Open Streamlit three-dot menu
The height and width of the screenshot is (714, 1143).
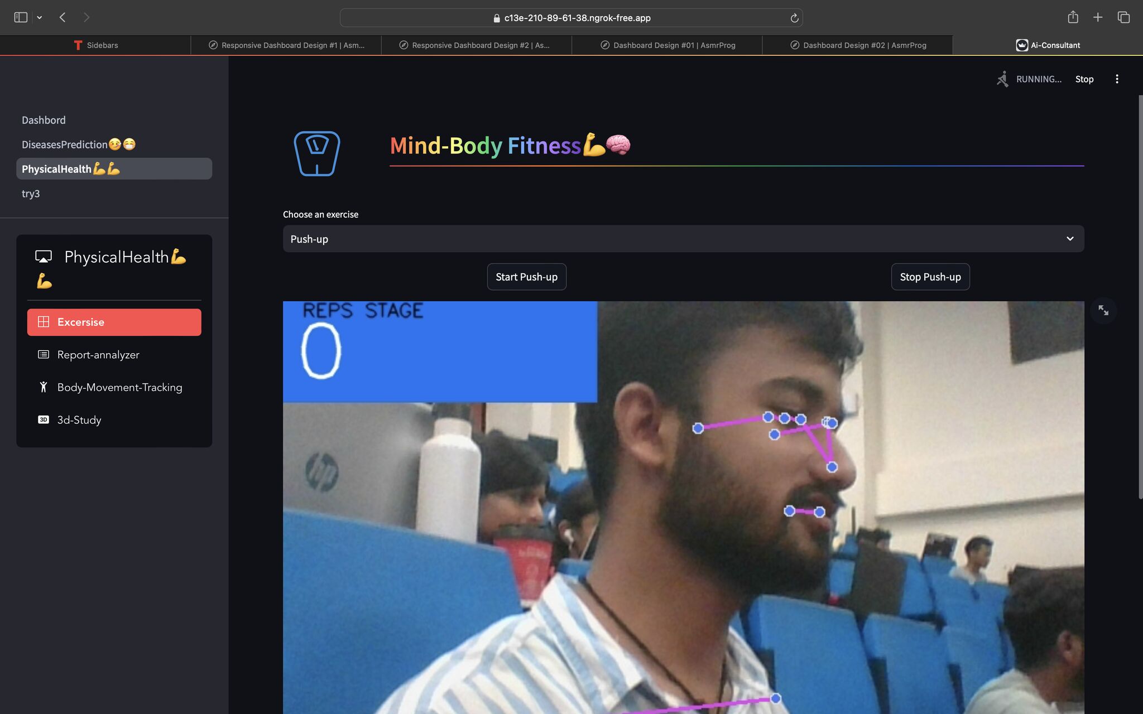click(1117, 79)
